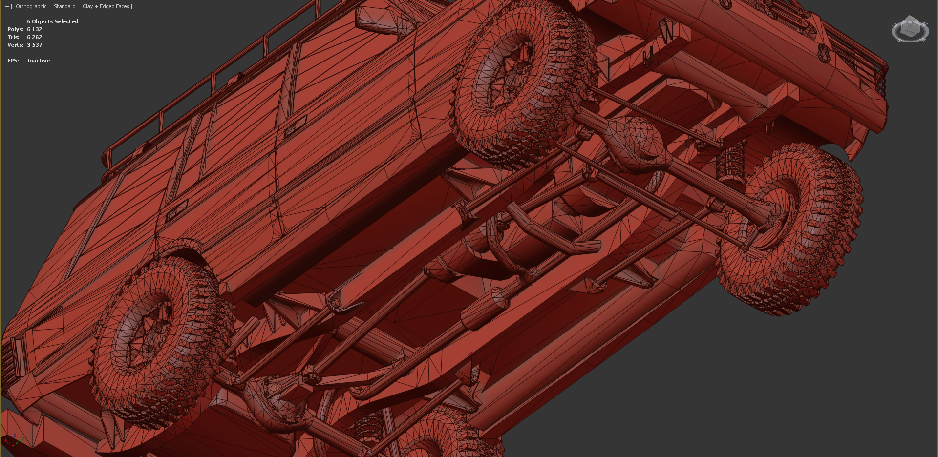938x457 pixels.
Task: Open the [+] general viewport menu
Action: [x=7, y=6]
